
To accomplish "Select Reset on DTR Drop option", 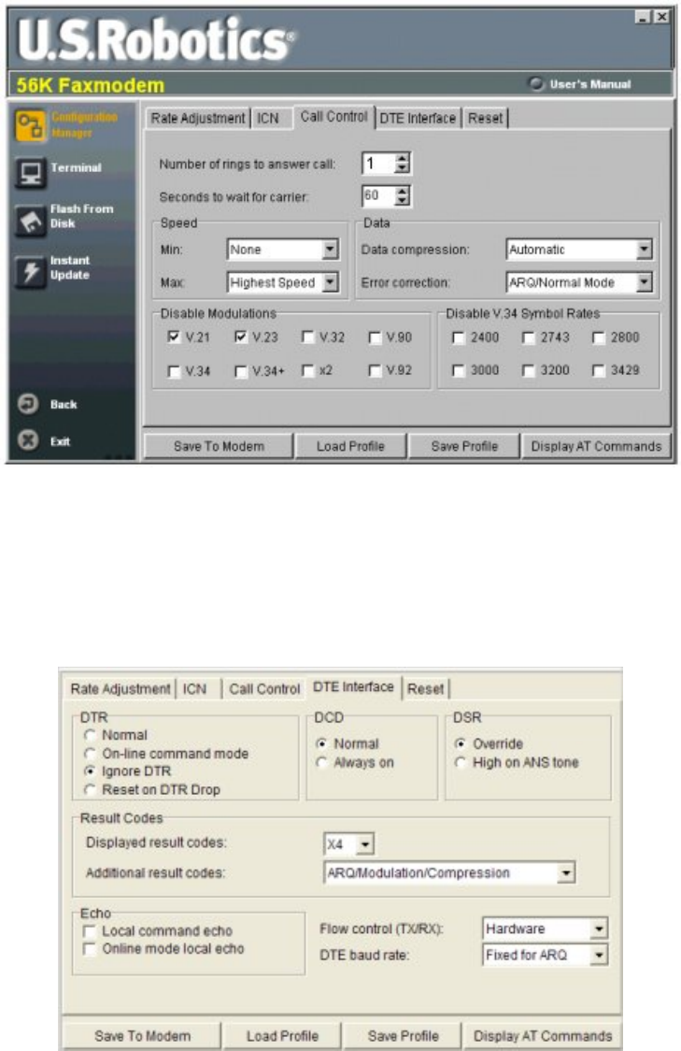I will 90,789.
